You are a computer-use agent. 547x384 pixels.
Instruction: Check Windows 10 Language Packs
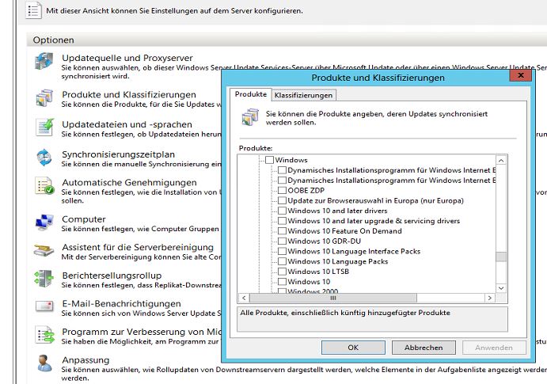point(283,261)
